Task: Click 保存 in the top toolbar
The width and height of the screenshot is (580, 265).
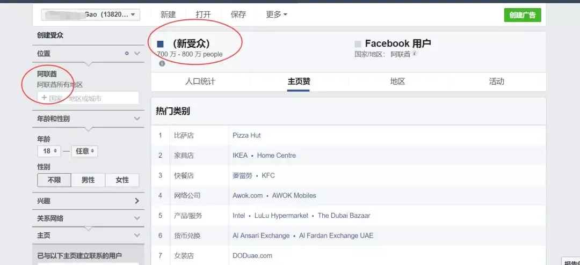Action: point(238,15)
